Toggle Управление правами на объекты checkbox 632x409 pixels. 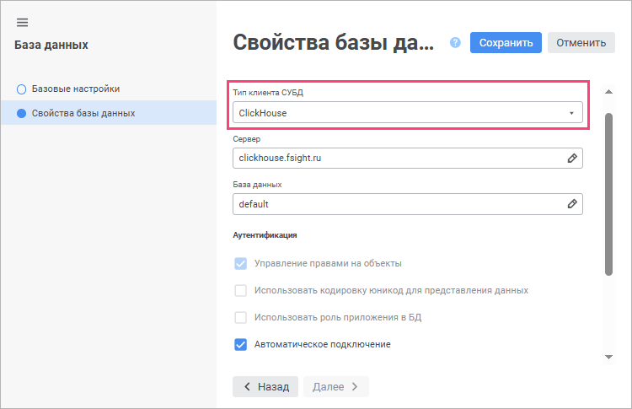tap(241, 264)
